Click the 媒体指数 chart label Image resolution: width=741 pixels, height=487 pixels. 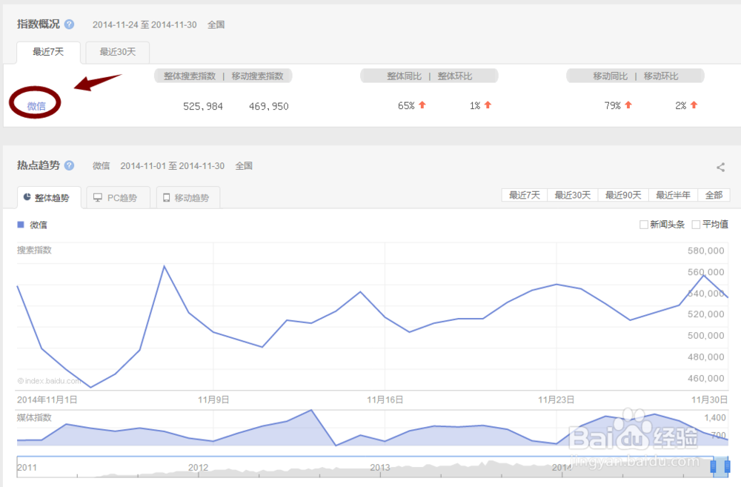pyautogui.click(x=34, y=417)
